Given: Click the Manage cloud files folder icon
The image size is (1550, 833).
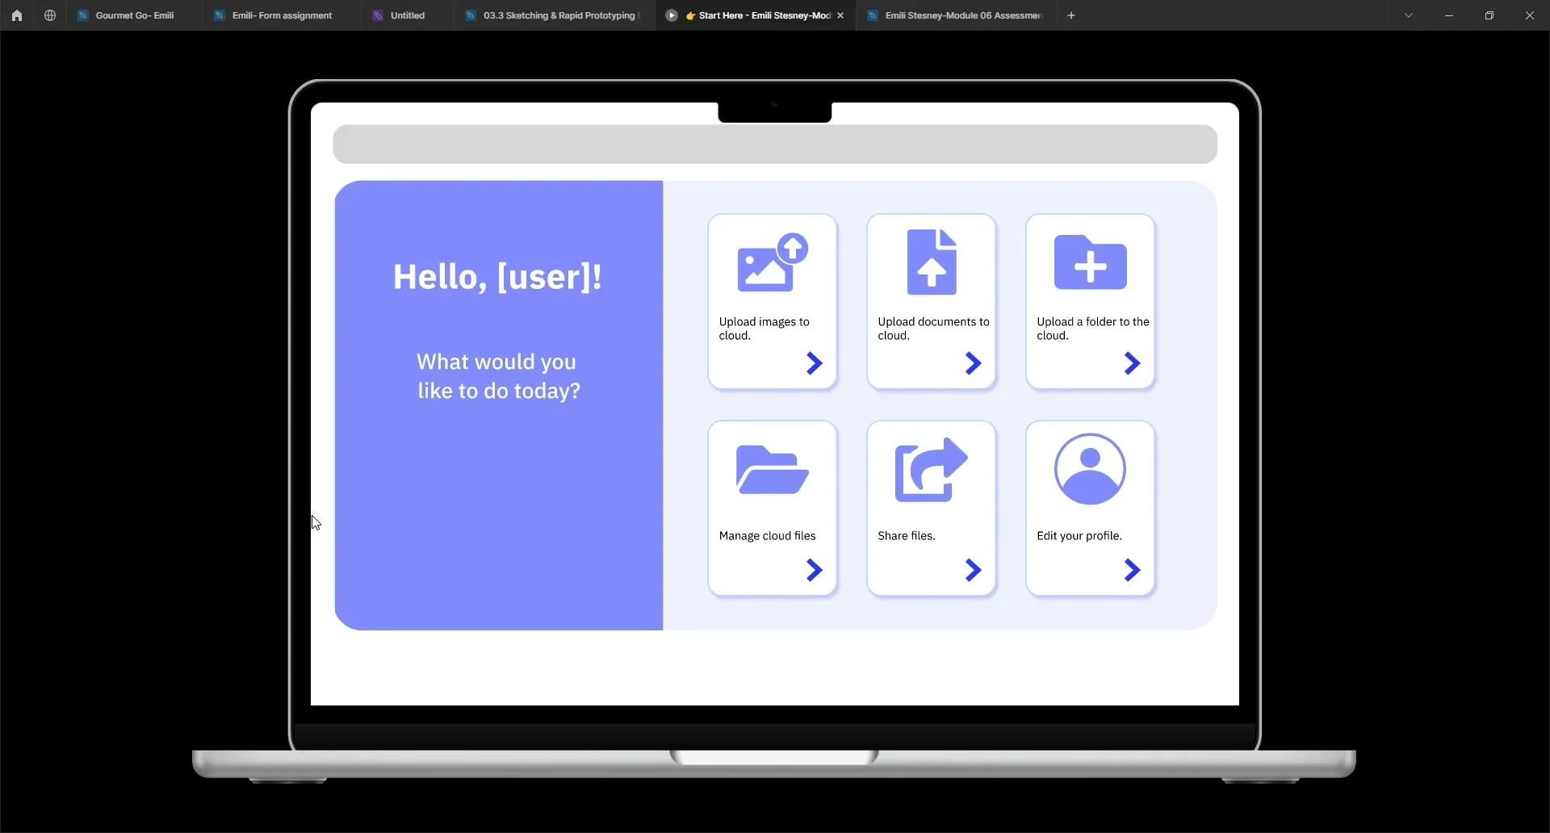Looking at the screenshot, I should coord(771,469).
